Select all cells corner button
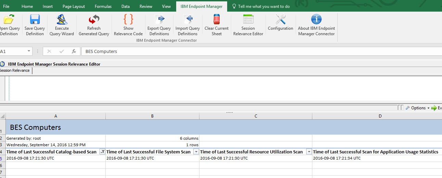 pos(3,116)
